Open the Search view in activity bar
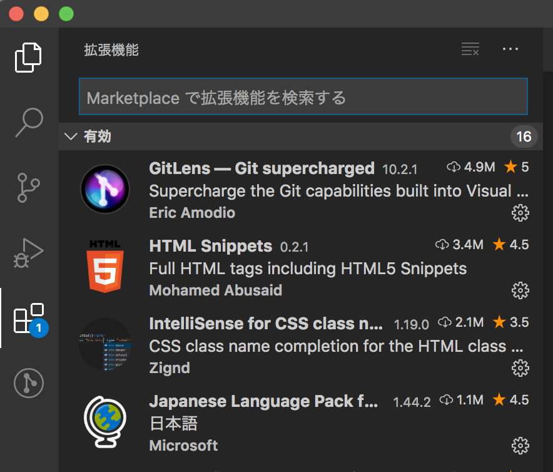 coord(29,122)
